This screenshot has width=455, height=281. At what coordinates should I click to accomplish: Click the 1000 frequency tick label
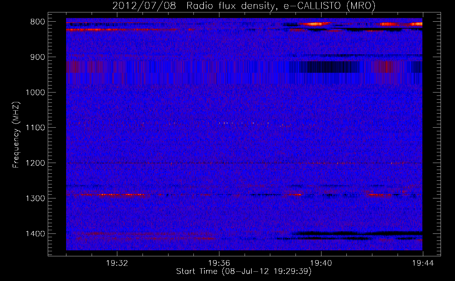coord(35,92)
